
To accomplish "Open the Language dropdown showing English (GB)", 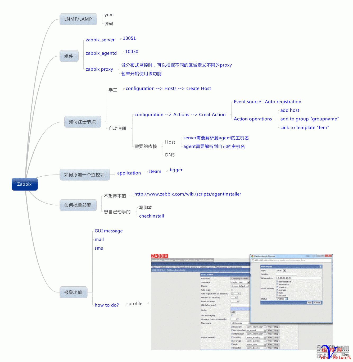I will [240, 282].
